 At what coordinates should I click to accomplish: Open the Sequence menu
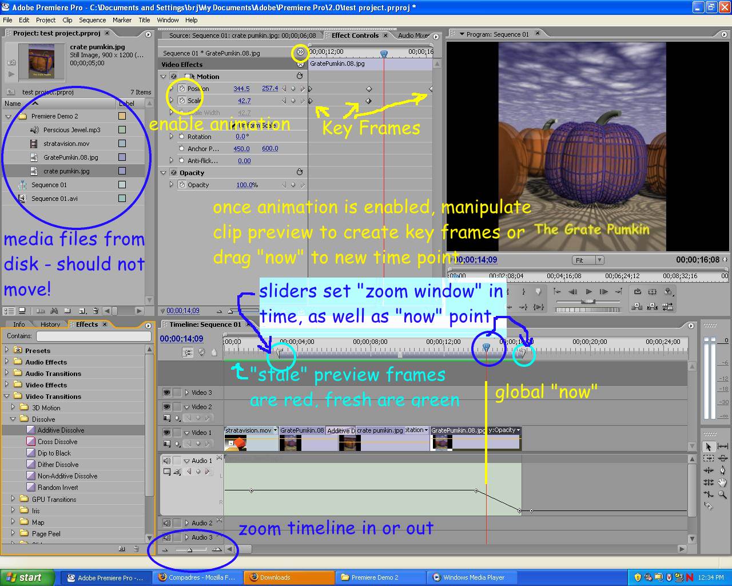click(x=93, y=20)
